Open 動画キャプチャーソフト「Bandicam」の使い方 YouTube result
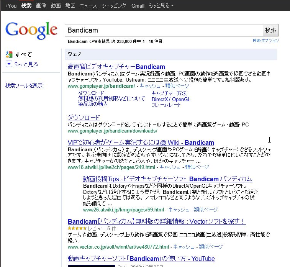Screen dimensions: 290x267 coord(141,259)
